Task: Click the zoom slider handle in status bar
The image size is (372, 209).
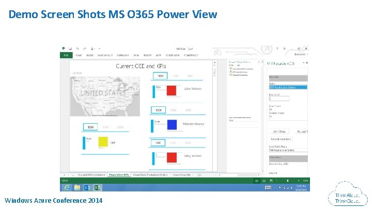Action: 288,181
